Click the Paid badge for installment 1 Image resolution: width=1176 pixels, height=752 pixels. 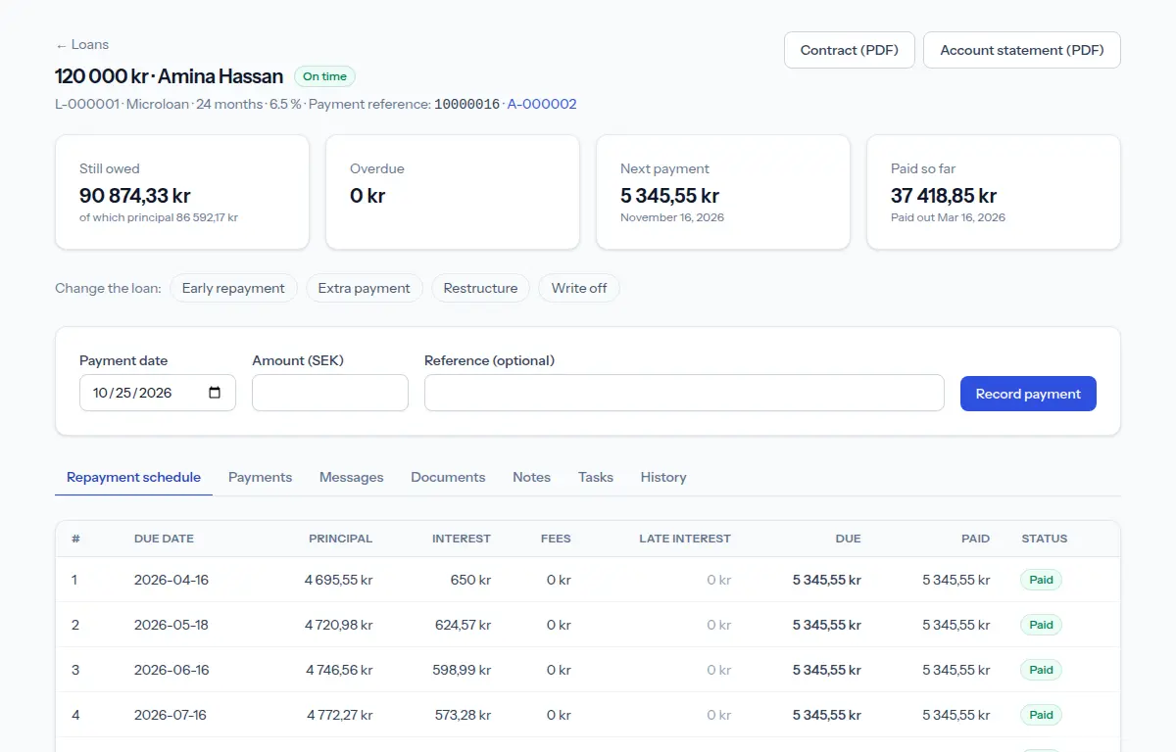pos(1041,580)
